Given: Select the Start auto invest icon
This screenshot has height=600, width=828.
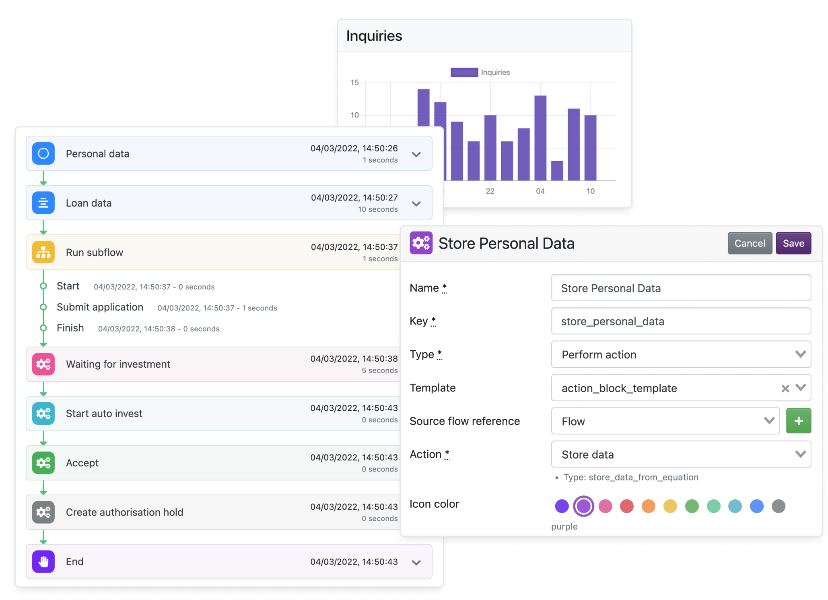Looking at the screenshot, I should [x=43, y=414].
